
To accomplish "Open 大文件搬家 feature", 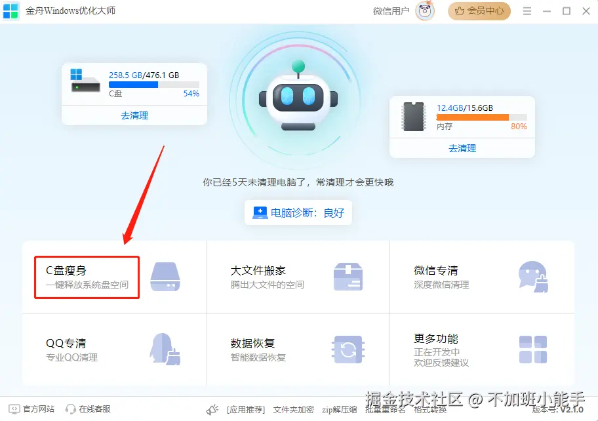I will point(298,277).
